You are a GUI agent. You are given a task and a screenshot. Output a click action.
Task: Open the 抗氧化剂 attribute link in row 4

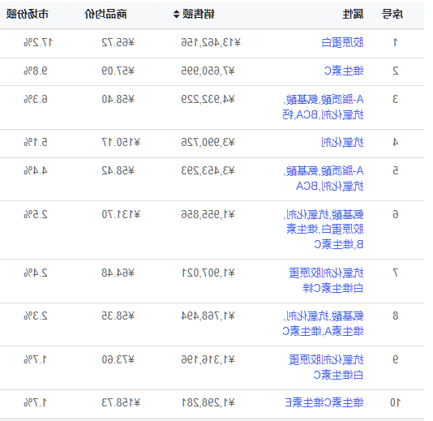tap(342, 143)
